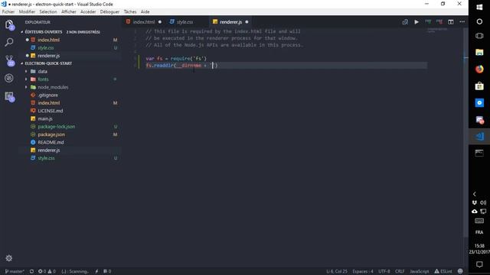The height and width of the screenshot is (275, 490).
Task: Open the Fichier menu
Action: coord(8,11)
